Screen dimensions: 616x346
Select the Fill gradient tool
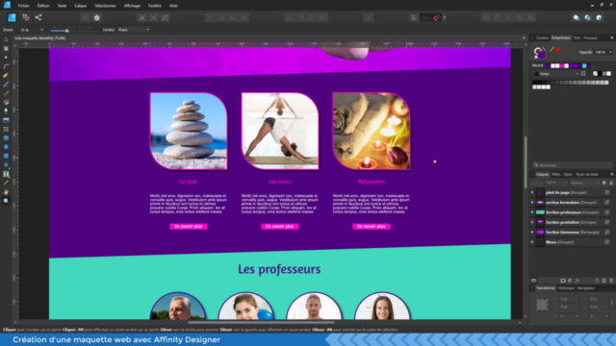click(x=6, y=103)
